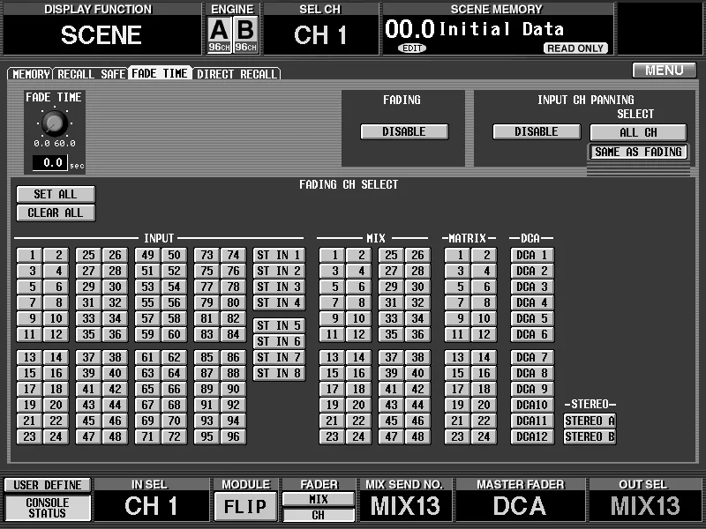Image resolution: width=706 pixels, height=529 pixels.
Task: Click READ ONLY scene indicator
Action: coord(575,48)
